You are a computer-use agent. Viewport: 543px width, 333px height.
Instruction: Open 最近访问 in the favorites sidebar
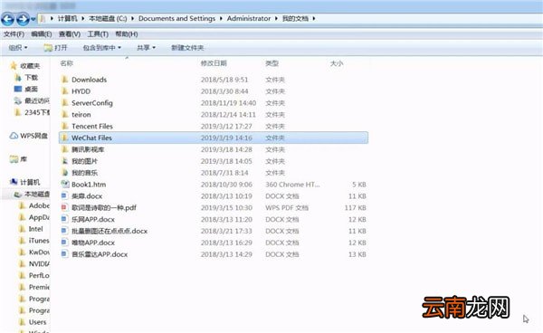click(x=37, y=100)
